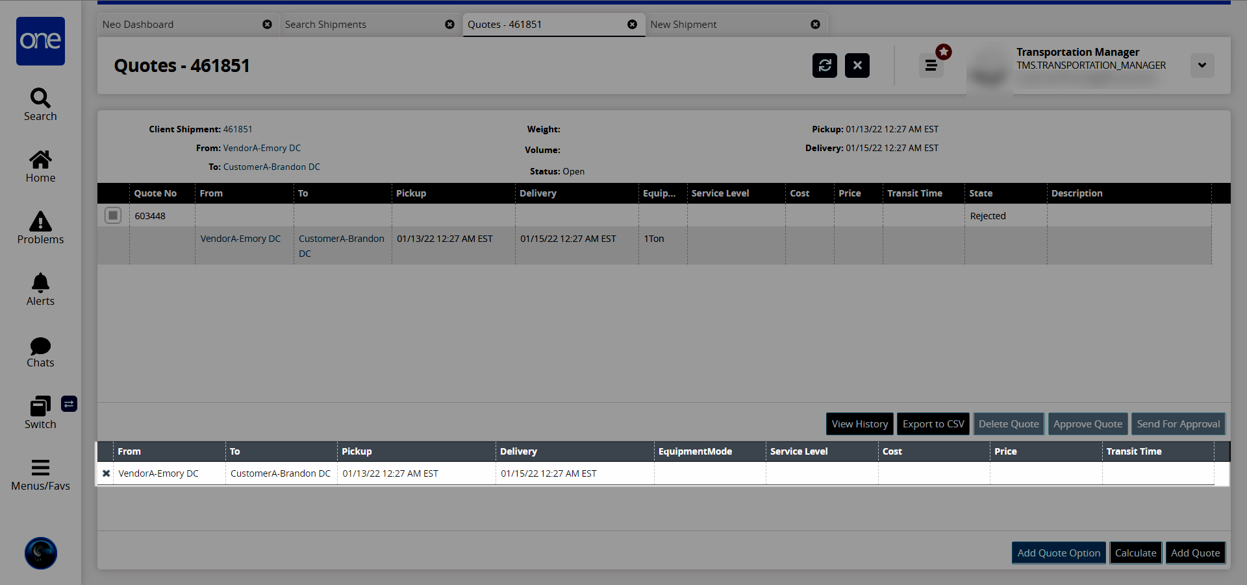Viewport: 1247px width, 585px height.
Task: Open Chats from the sidebar
Action: (40, 352)
